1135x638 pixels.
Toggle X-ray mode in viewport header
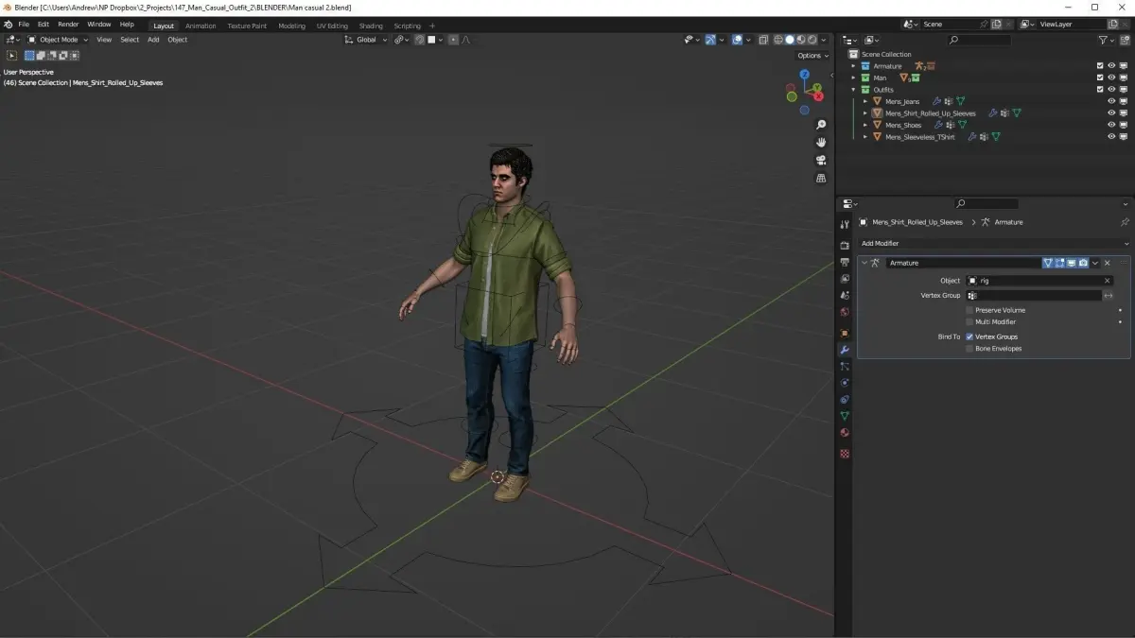(x=763, y=40)
